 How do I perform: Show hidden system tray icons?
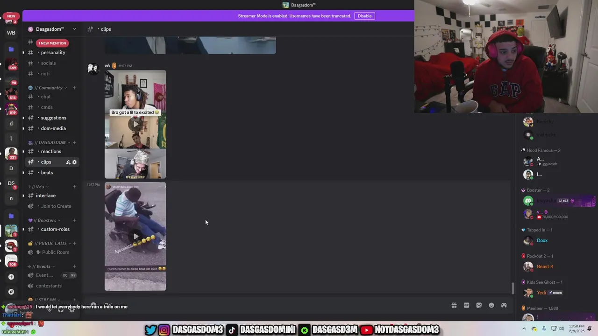click(x=524, y=329)
